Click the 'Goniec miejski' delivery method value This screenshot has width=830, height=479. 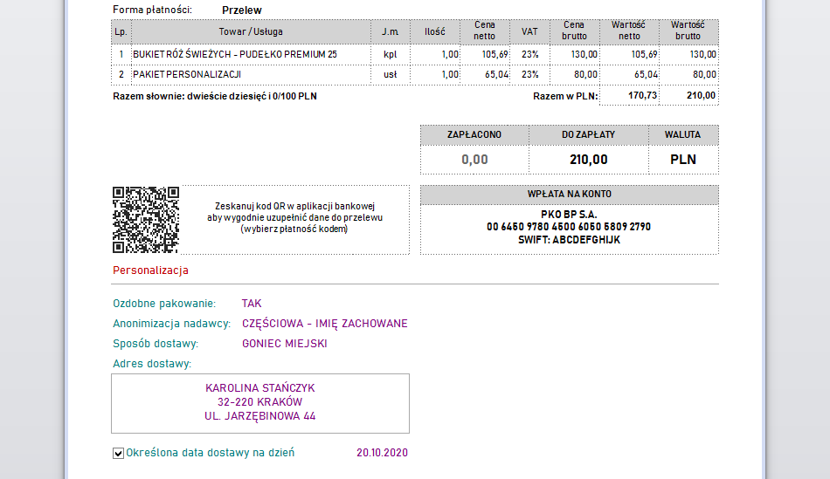click(x=284, y=344)
